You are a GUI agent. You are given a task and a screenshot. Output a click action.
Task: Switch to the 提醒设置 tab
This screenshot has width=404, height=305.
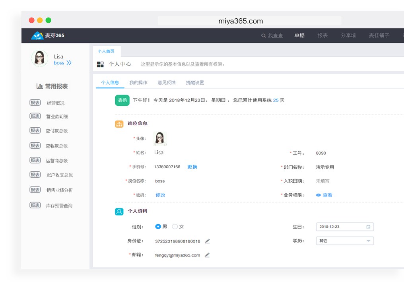[195, 82]
